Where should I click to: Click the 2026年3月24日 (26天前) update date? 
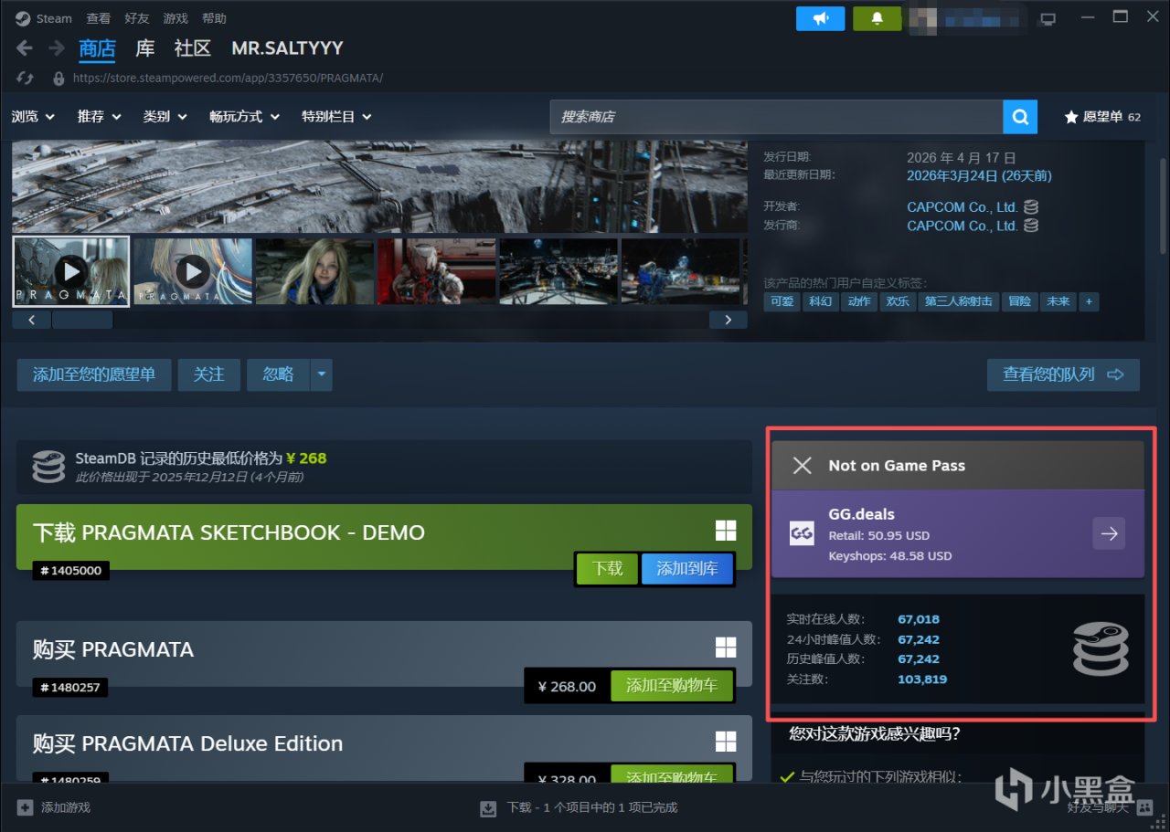pyautogui.click(x=979, y=175)
